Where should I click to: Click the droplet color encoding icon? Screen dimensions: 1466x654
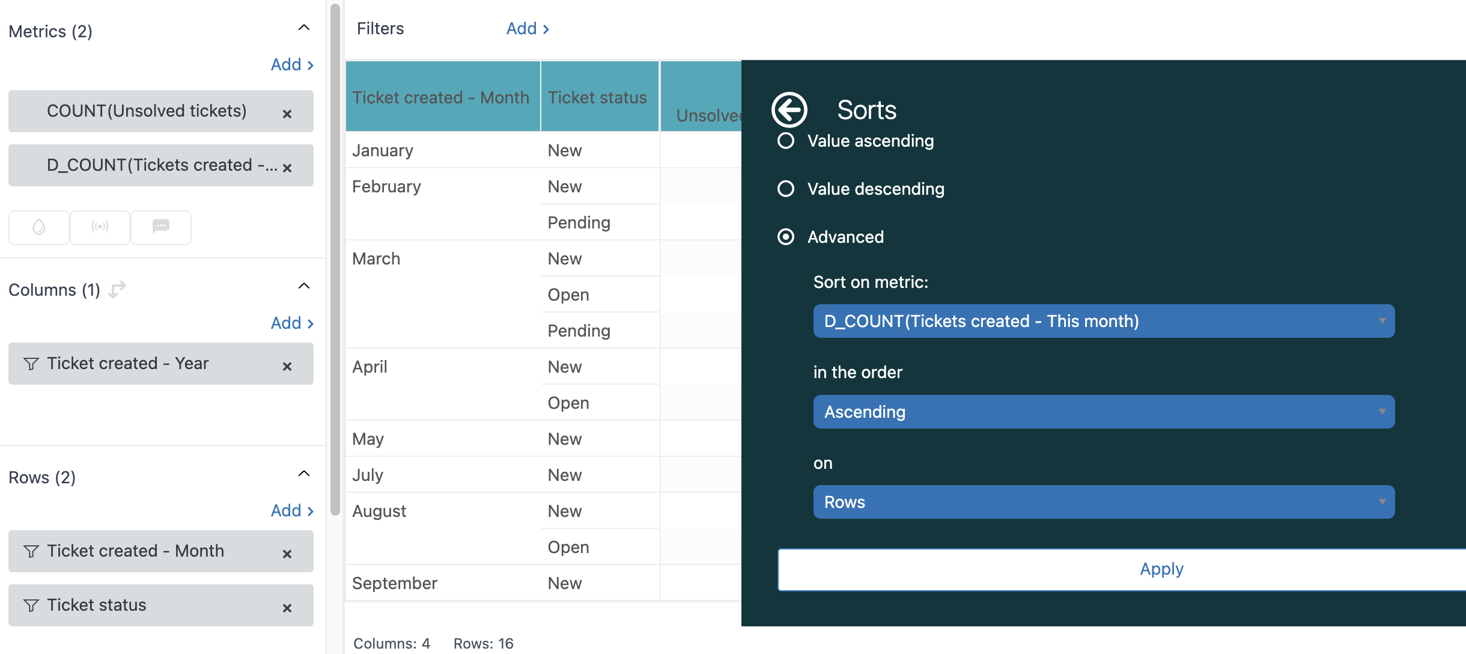(x=39, y=227)
